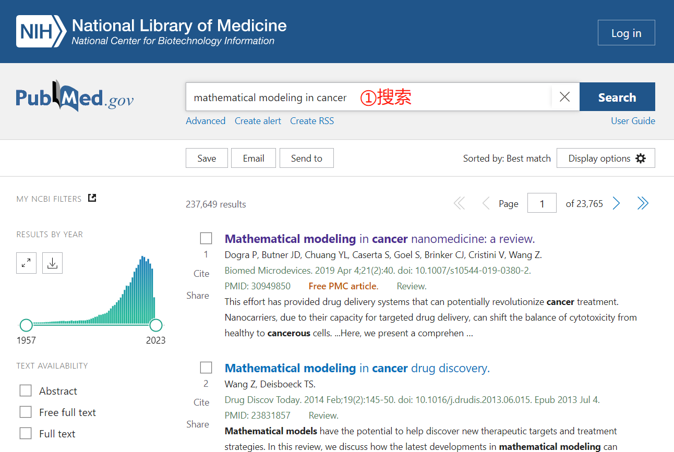Click the NIH National Library of Medicine logo
Image resolution: width=674 pixels, height=452 pixels.
pos(151,31)
